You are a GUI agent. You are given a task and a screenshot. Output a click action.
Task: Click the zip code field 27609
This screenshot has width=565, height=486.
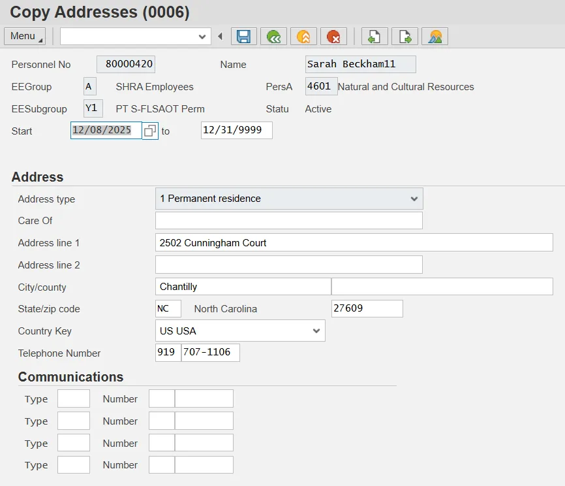coord(367,308)
